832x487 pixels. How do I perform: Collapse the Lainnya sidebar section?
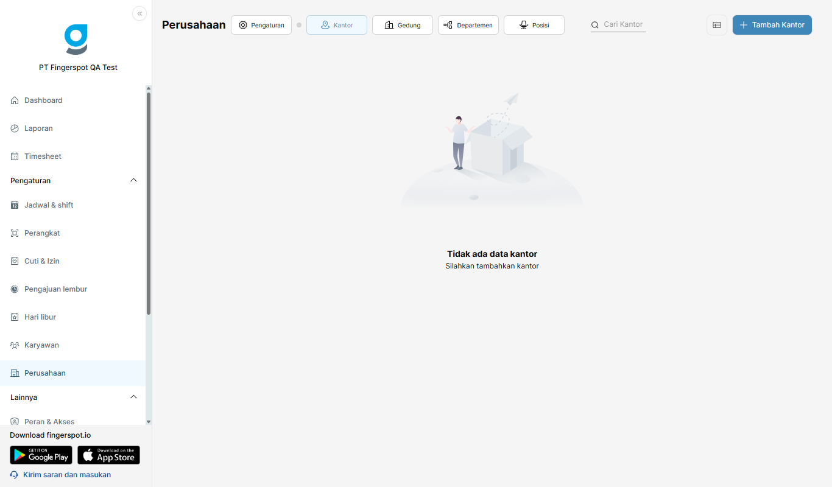134,397
